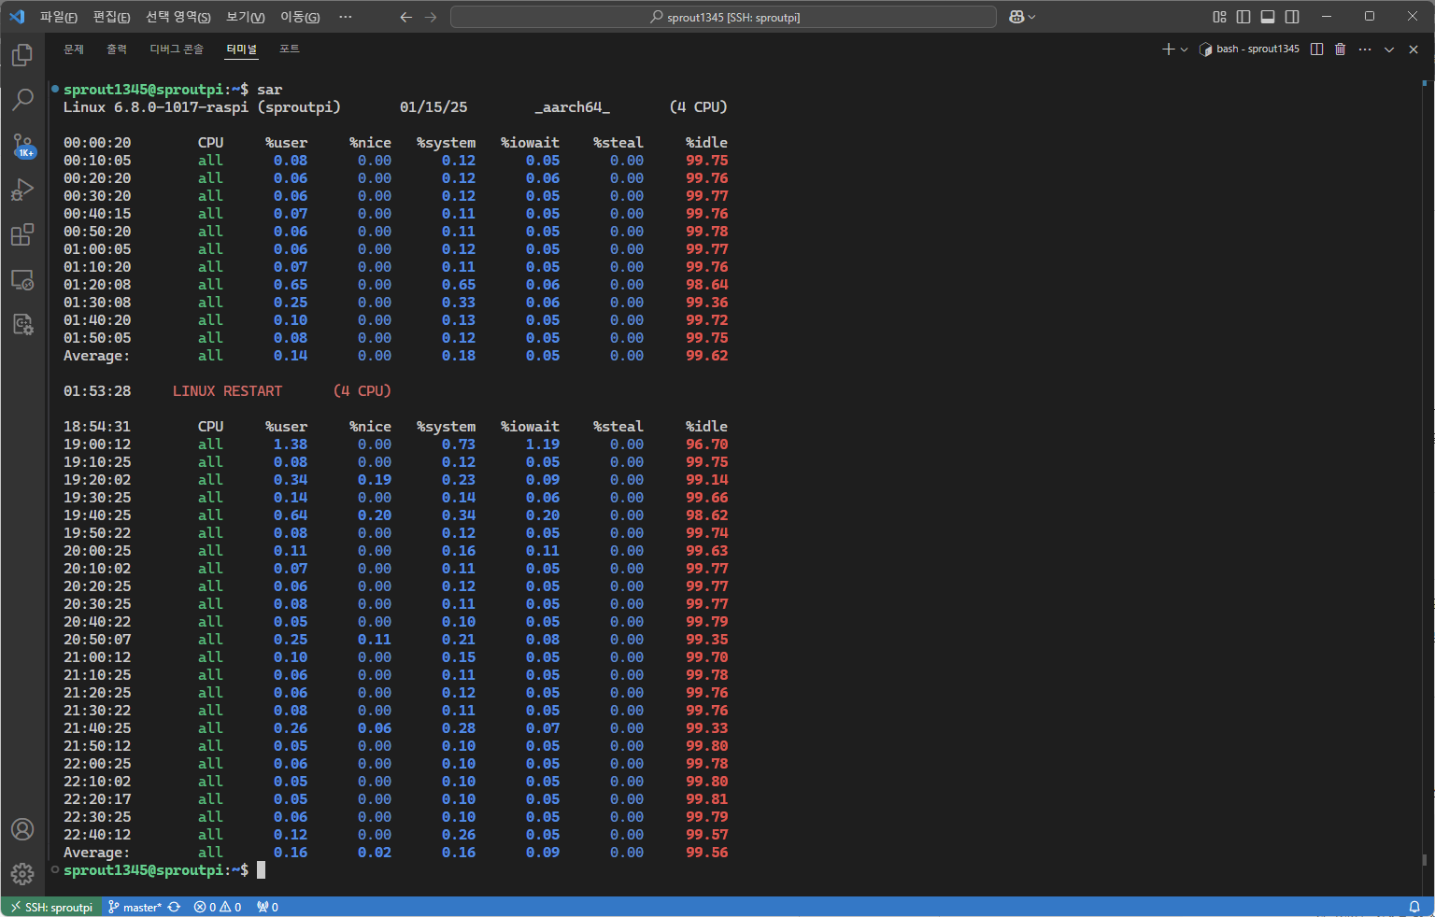Create a new terminal with plus icon
1435x917 pixels.
tap(1168, 49)
